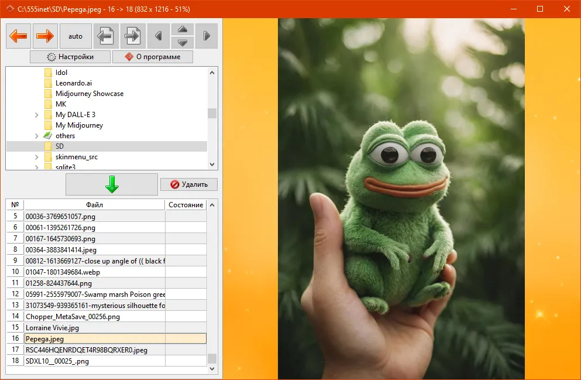
Task: Select file SDXL10__00025_.png
Action: [x=94, y=361]
